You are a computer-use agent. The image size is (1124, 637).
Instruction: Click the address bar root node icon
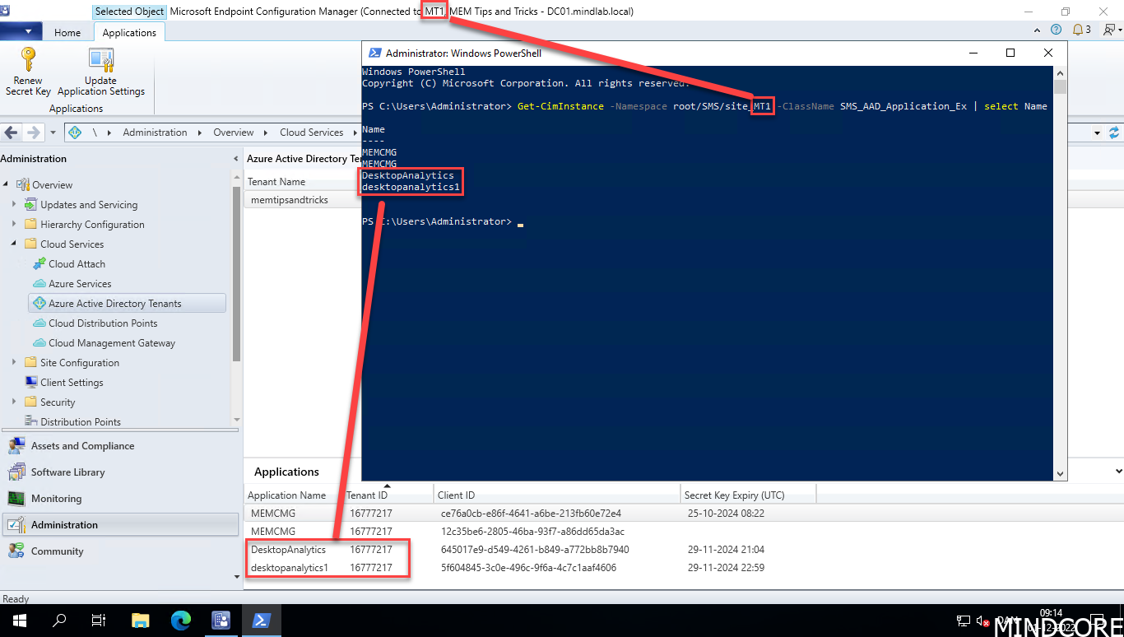(x=75, y=133)
